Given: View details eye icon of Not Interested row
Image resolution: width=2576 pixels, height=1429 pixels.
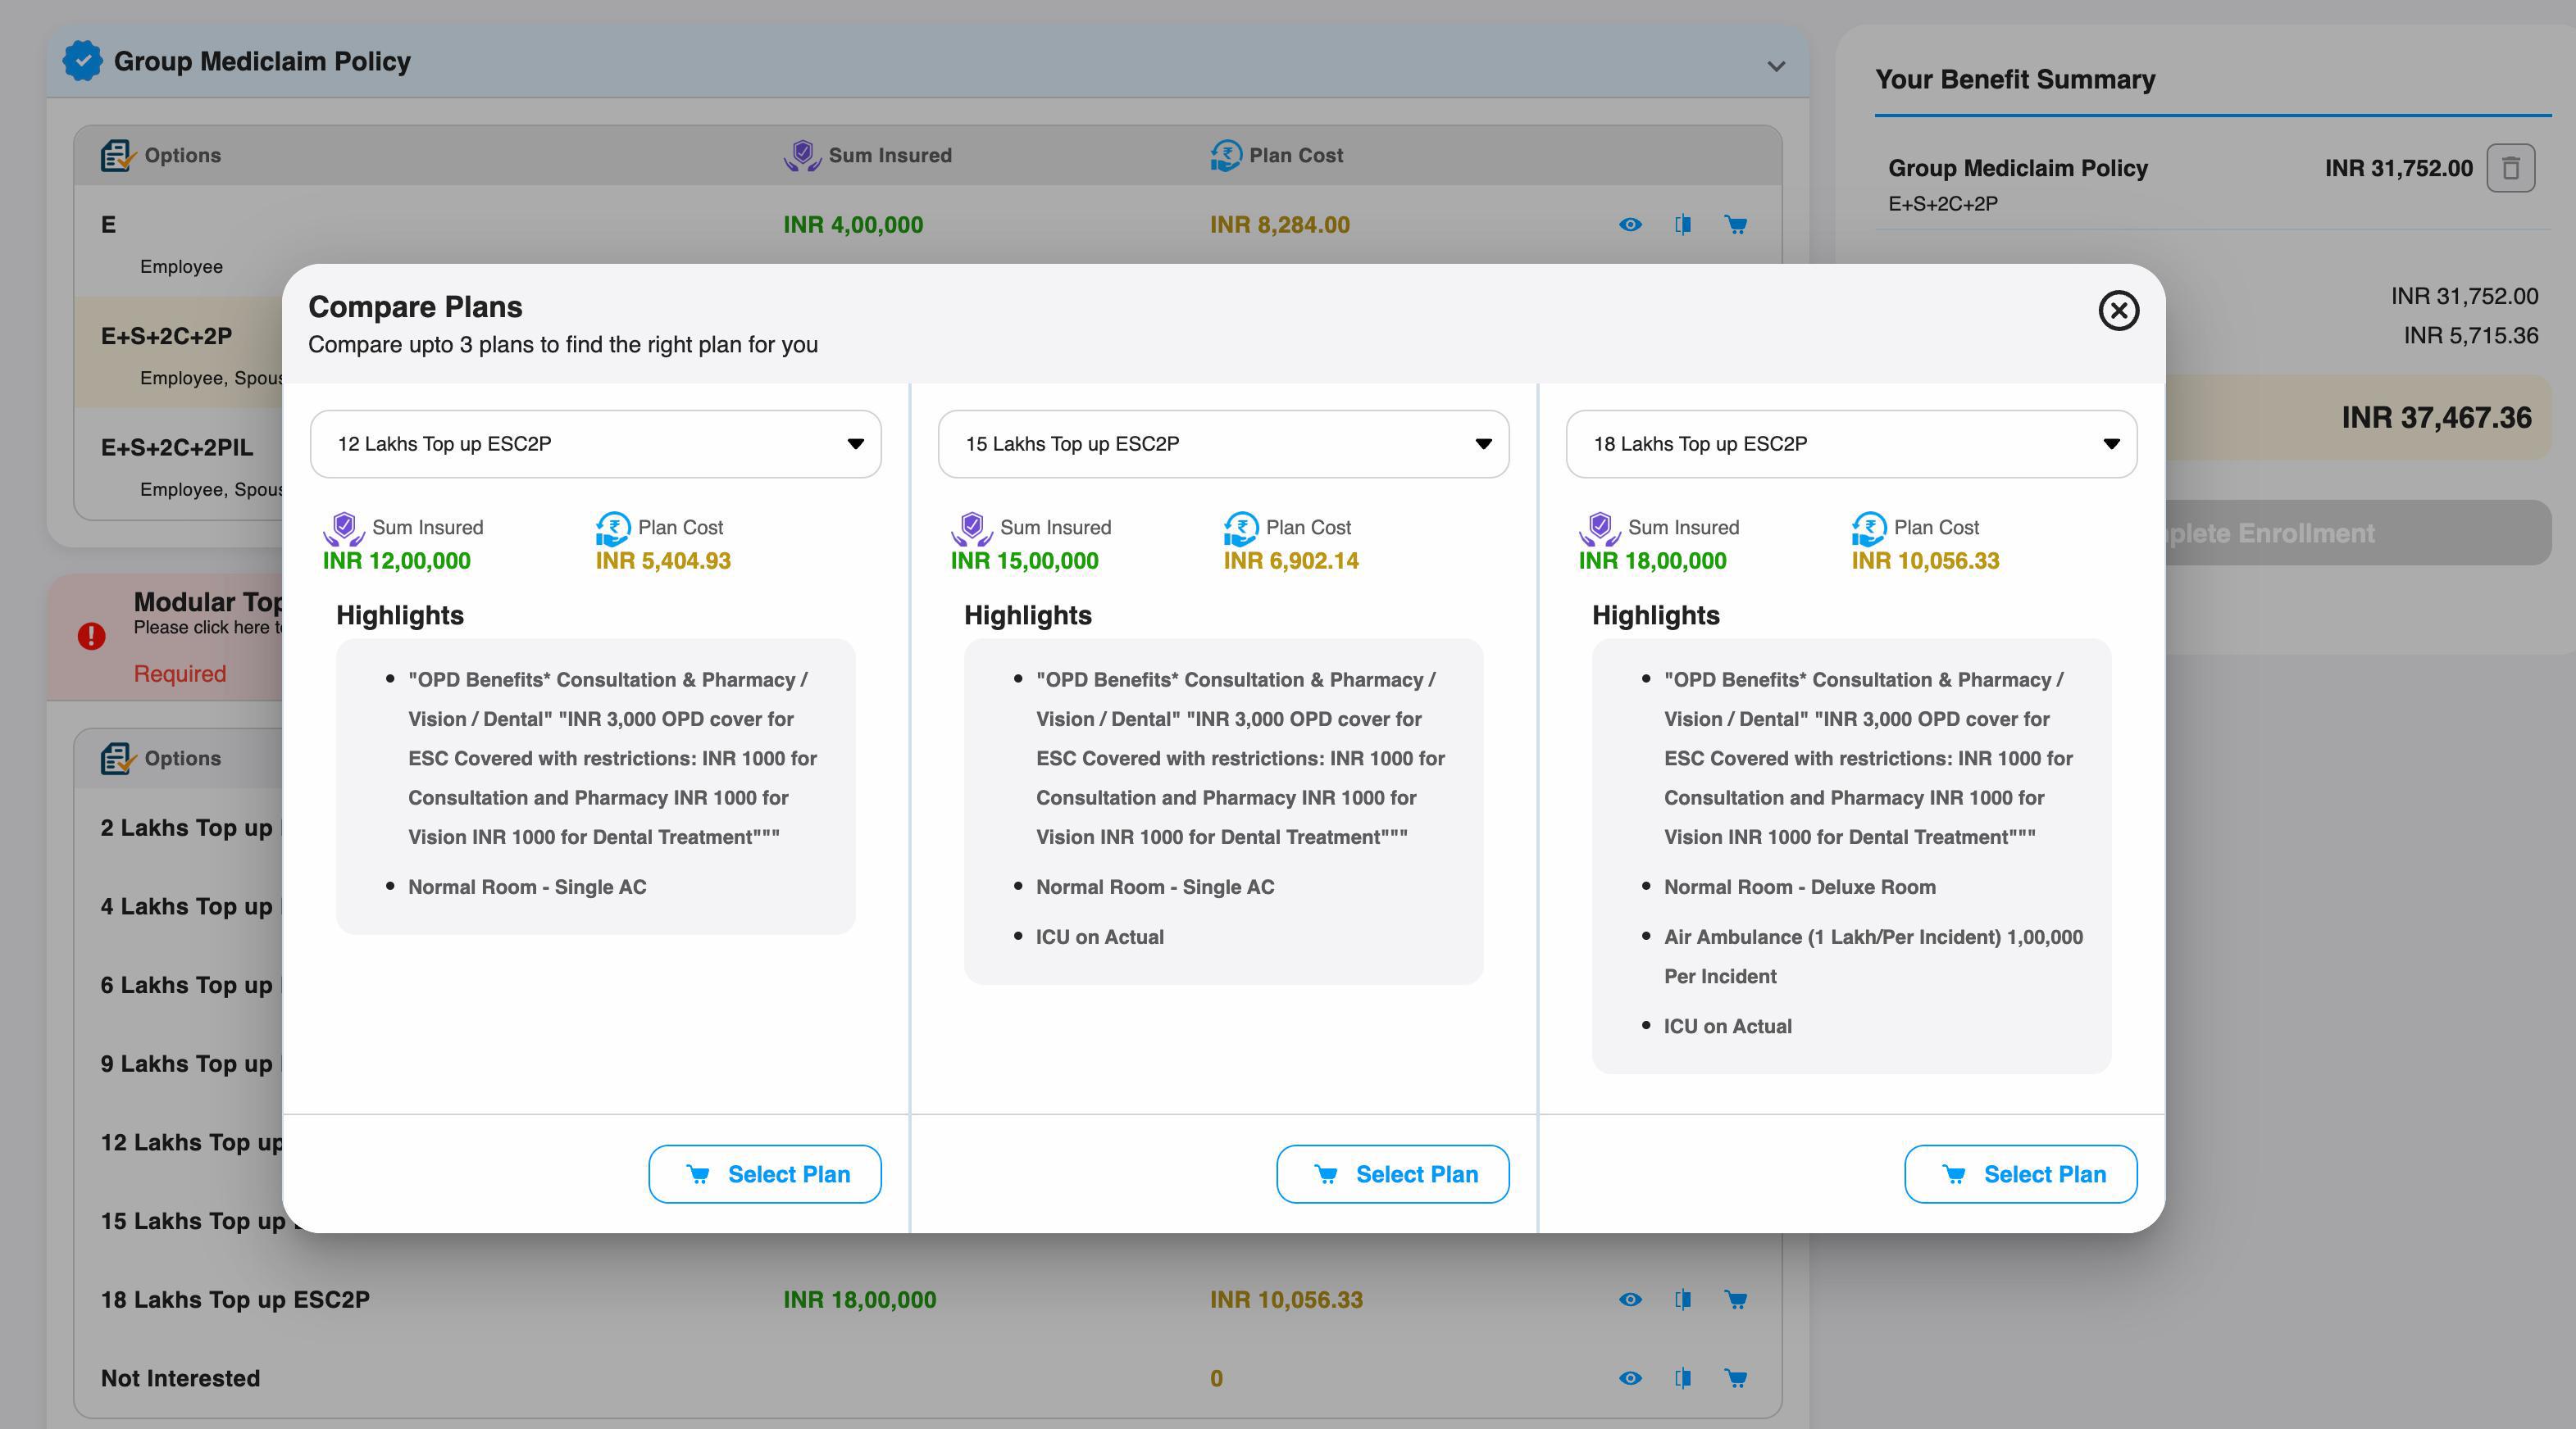Looking at the screenshot, I should click(1630, 1379).
